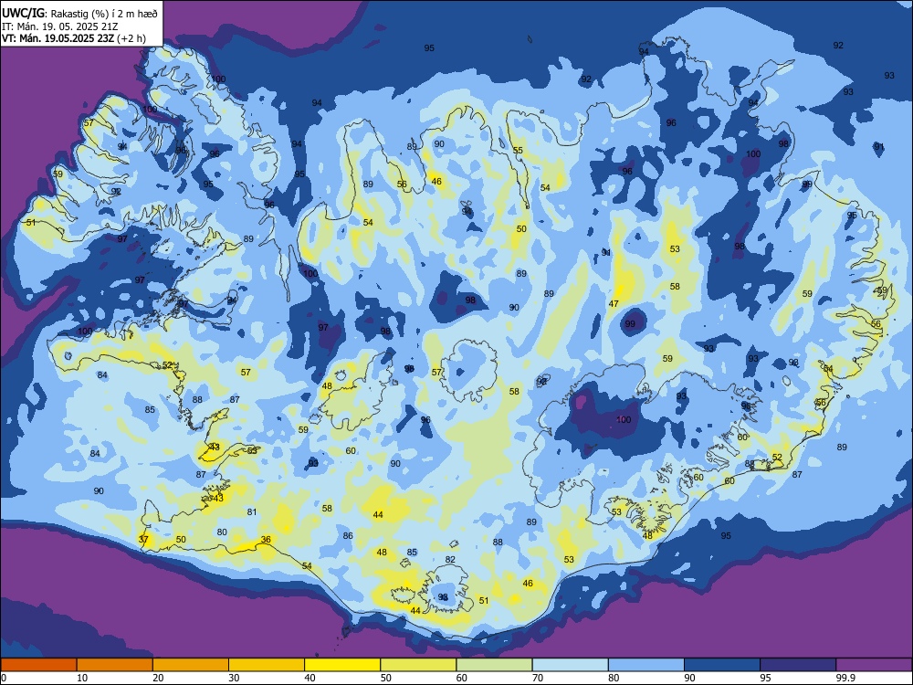Click the light orange 20–30 legend swatch
913x685 pixels.
[x=191, y=665]
